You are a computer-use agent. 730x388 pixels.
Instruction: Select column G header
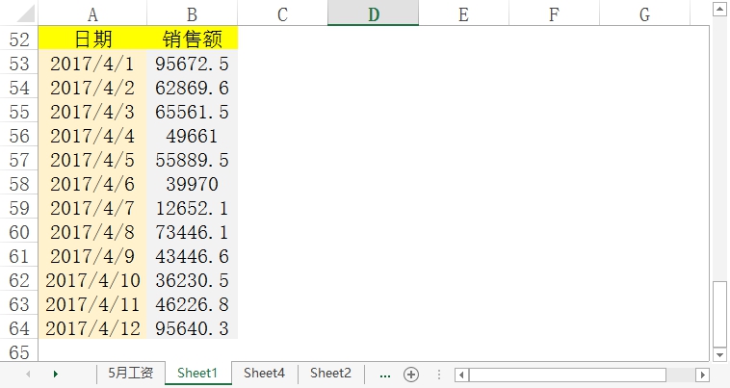pyautogui.click(x=645, y=13)
